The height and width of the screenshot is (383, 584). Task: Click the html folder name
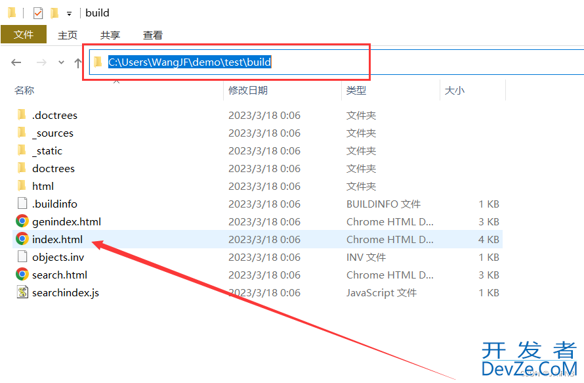[x=43, y=186]
